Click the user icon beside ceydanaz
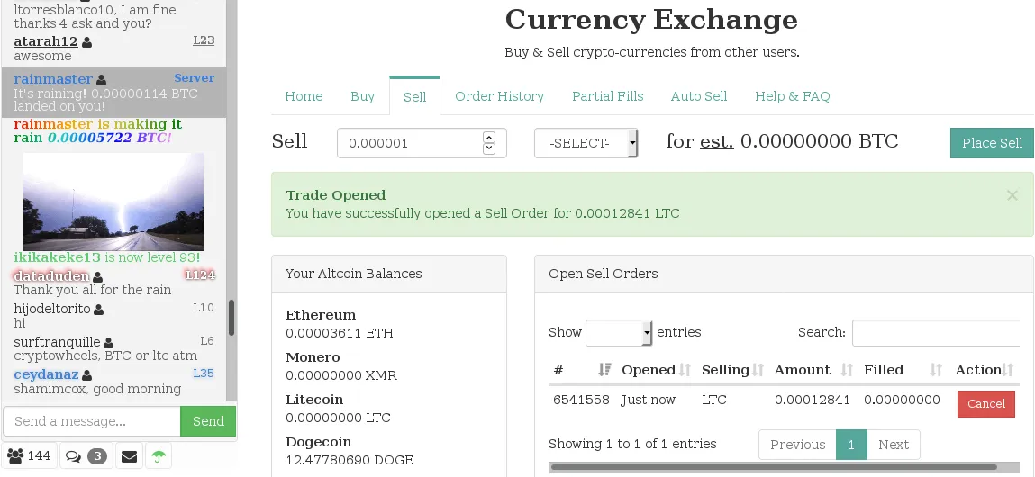 pyautogui.click(x=86, y=375)
